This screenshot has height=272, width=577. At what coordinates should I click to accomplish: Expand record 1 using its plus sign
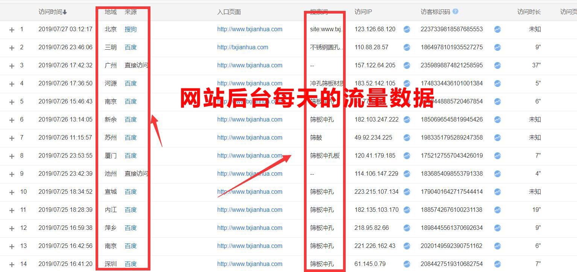pyautogui.click(x=12, y=29)
